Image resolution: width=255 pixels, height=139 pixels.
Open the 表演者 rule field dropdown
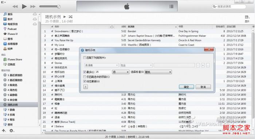101,65
